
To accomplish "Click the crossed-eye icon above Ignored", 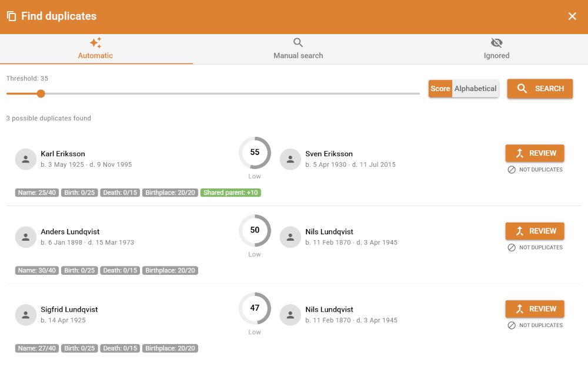I will [x=496, y=43].
